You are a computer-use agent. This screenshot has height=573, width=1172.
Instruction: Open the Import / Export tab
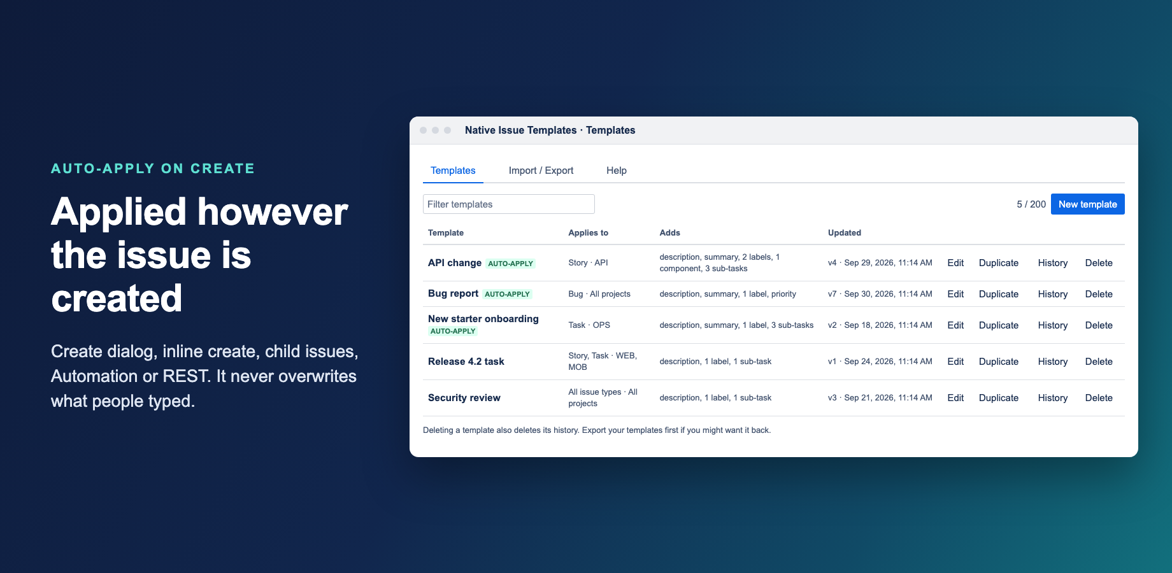tap(541, 171)
